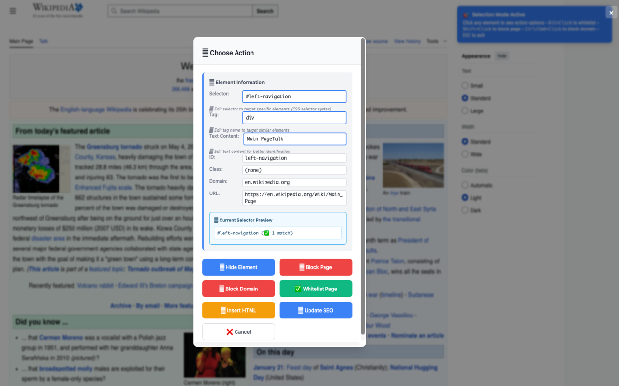Click the Domain field en.wikipedia.org
This screenshot has height=386, width=619.
tap(295, 182)
